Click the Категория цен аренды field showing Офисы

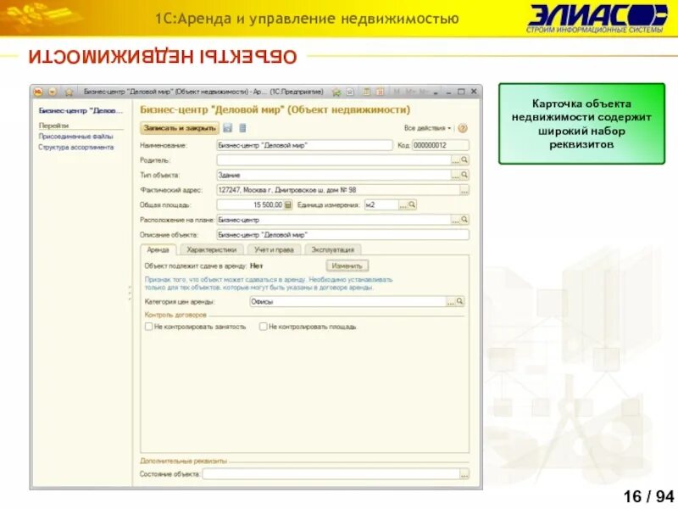[348, 301]
